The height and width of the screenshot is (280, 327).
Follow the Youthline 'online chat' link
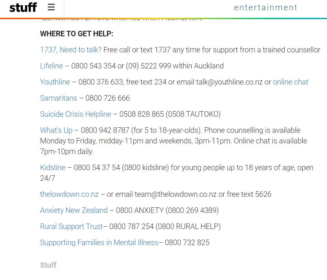point(290,82)
